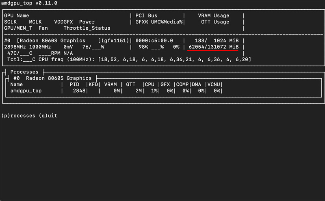The image size is (325, 201).
Task: Click the KFD column header
Action: (93, 84)
